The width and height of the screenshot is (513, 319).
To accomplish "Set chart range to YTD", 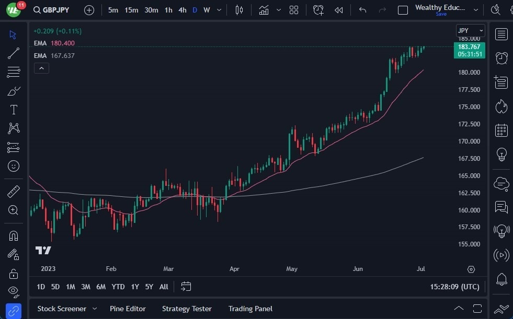I will (118, 287).
